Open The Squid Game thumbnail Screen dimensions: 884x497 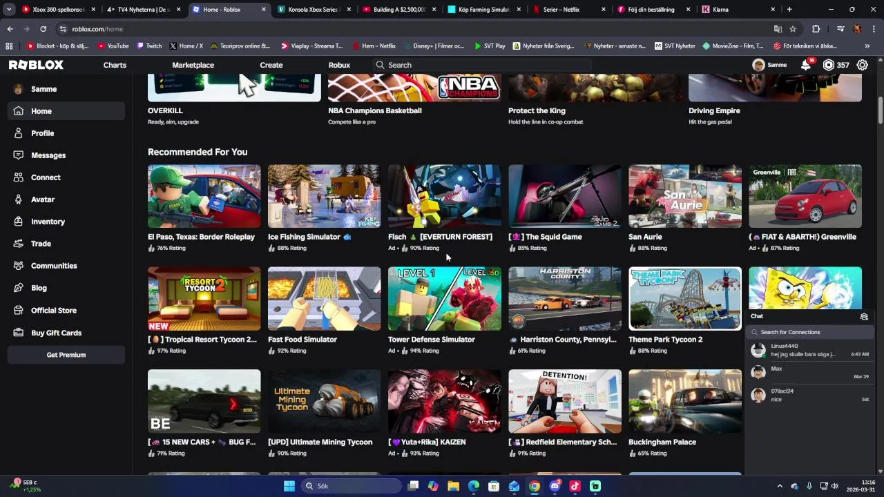pyautogui.click(x=565, y=196)
